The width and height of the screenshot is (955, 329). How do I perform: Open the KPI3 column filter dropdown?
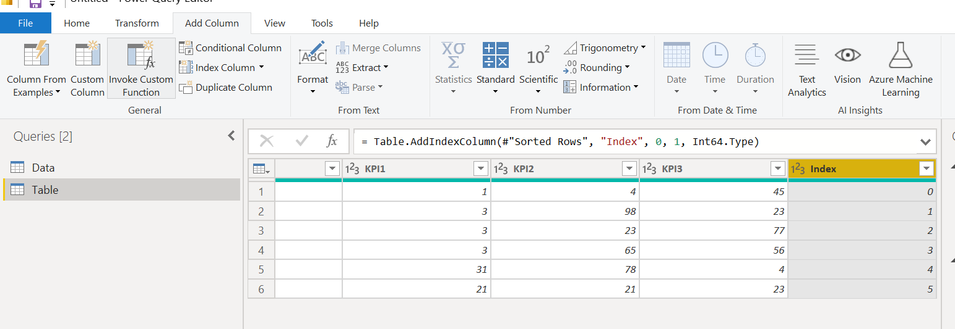(x=778, y=169)
